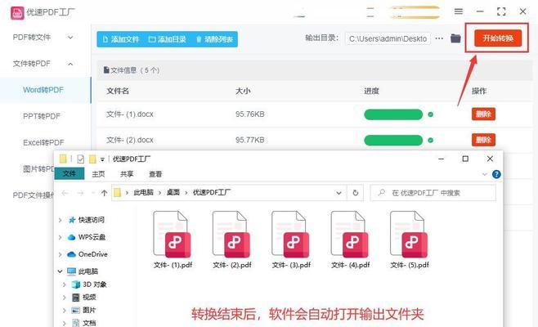Viewport: 538px width, 327px height.
Task: Go forward in Explorer navigation
Action: [80, 193]
